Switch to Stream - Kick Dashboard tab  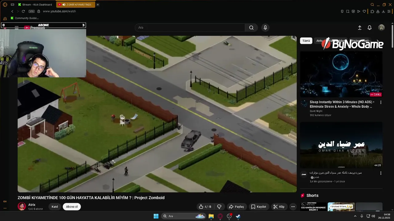35,5
